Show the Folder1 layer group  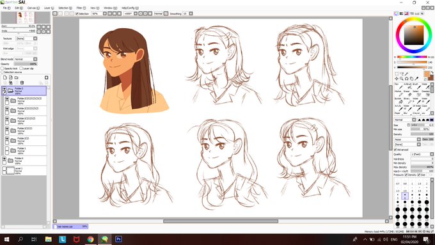[7, 148]
